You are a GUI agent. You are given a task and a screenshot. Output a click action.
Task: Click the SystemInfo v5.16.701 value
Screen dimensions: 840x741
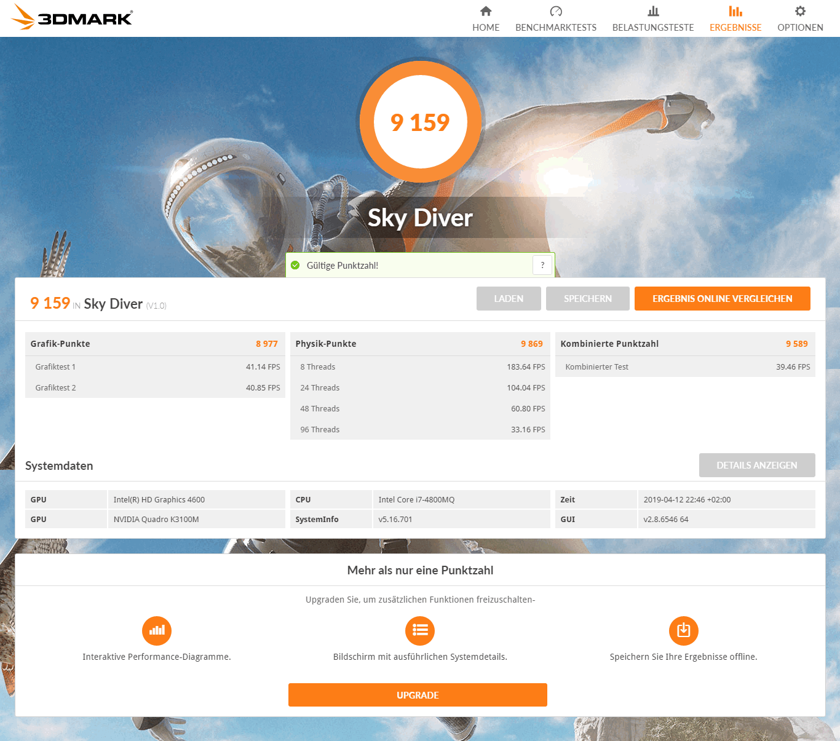(x=395, y=519)
